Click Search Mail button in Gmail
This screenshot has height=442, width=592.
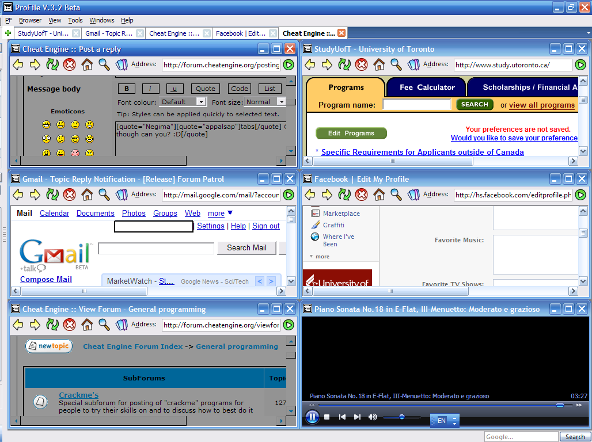[246, 247]
